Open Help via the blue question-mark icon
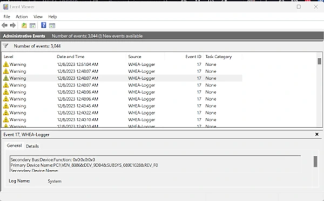 (x=44, y=25)
